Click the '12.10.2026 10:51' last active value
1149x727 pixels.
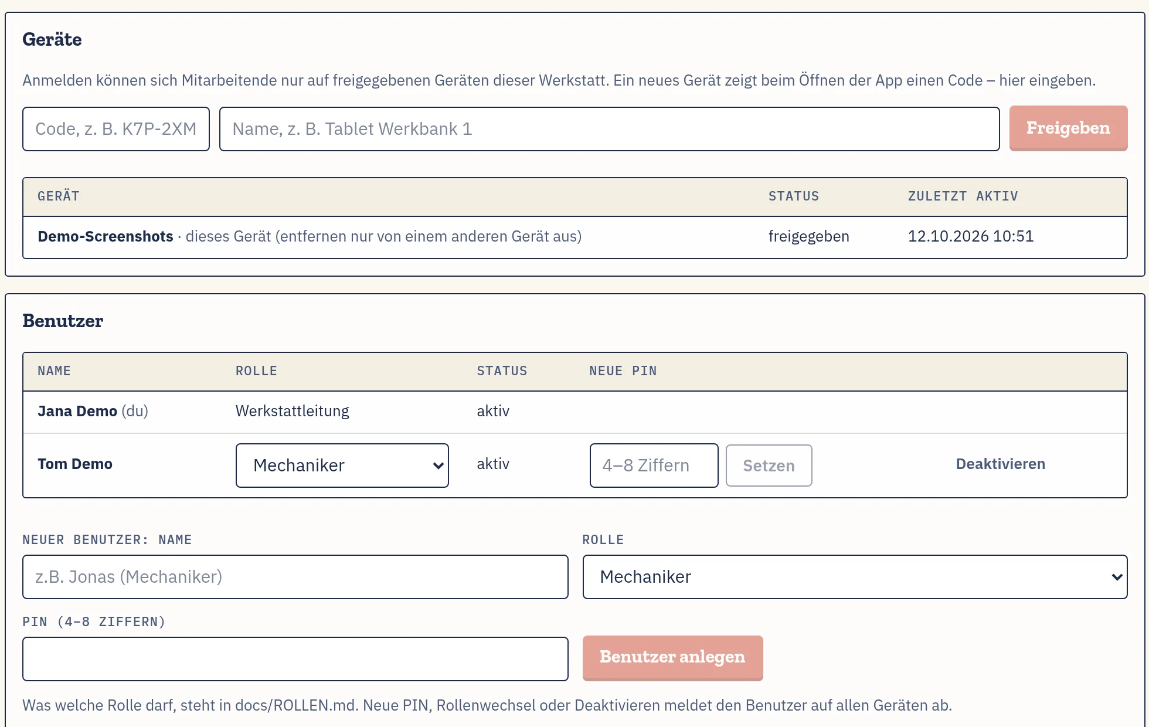(x=970, y=236)
